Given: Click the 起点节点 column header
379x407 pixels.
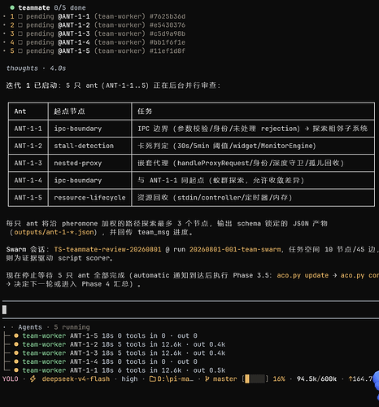Looking at the screenshot, I should [89, 112].
